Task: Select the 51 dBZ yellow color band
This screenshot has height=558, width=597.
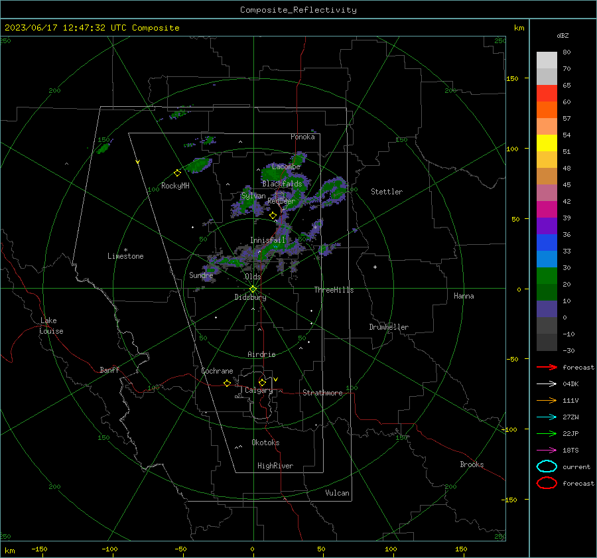Action: click(x=547, y=143)
